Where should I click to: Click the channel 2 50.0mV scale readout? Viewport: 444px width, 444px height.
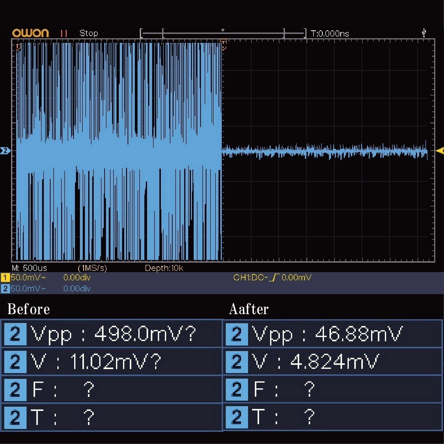coord(28,289)
